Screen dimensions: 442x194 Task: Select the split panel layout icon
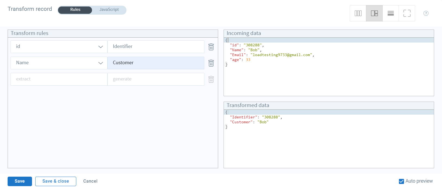pyautogui.click(x=374, y=13)
